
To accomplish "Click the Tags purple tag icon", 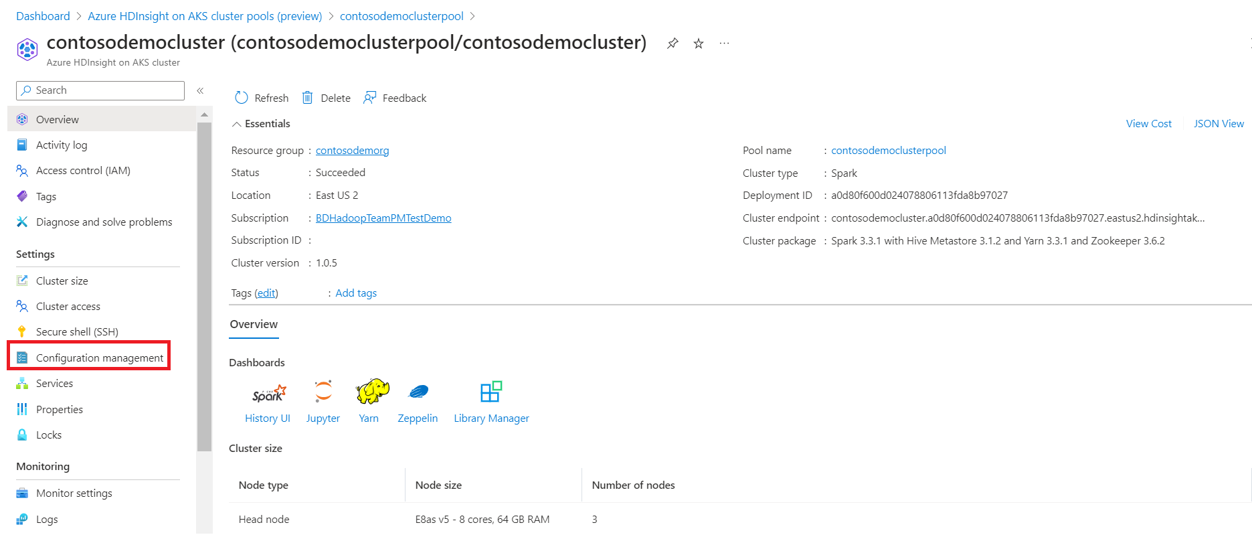I will coord(22,196).
